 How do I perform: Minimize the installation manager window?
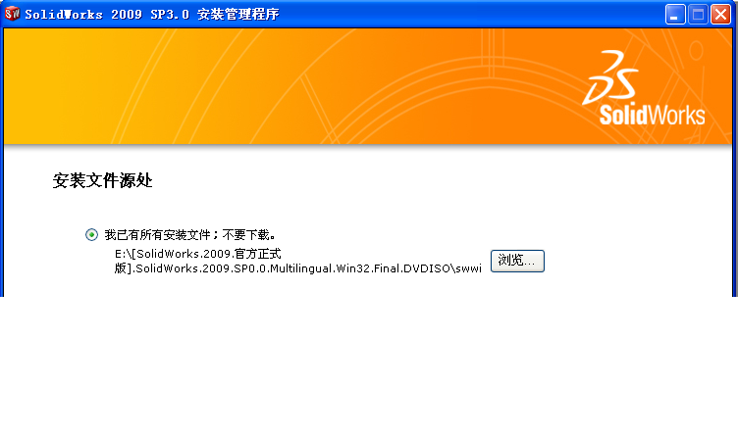pyautogui.click(x=675, y=14)
